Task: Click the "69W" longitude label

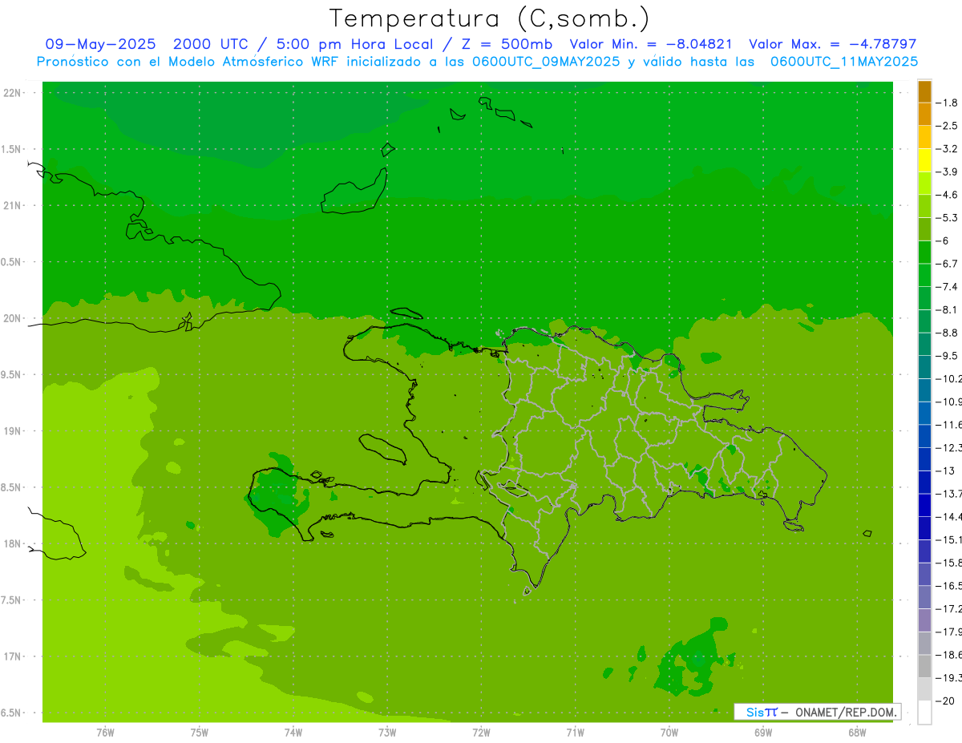Action: tap(763, 733)
